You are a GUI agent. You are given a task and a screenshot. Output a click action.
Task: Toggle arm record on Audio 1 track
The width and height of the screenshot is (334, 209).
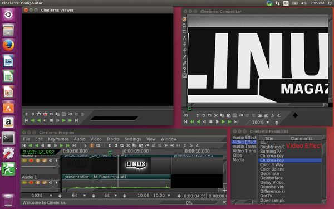coord(31,183)
